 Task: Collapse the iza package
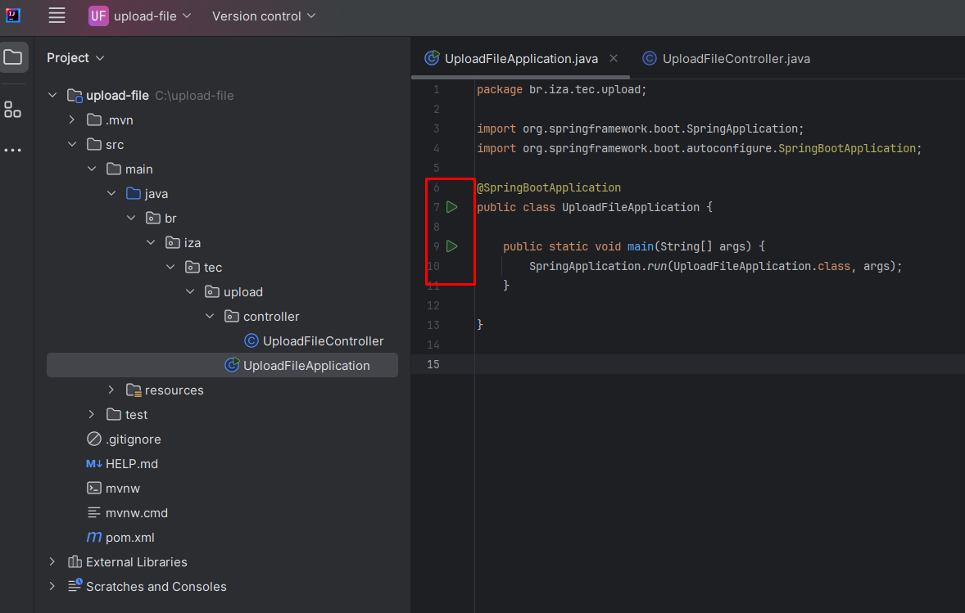pyautogui.click(x=151, y=243)
